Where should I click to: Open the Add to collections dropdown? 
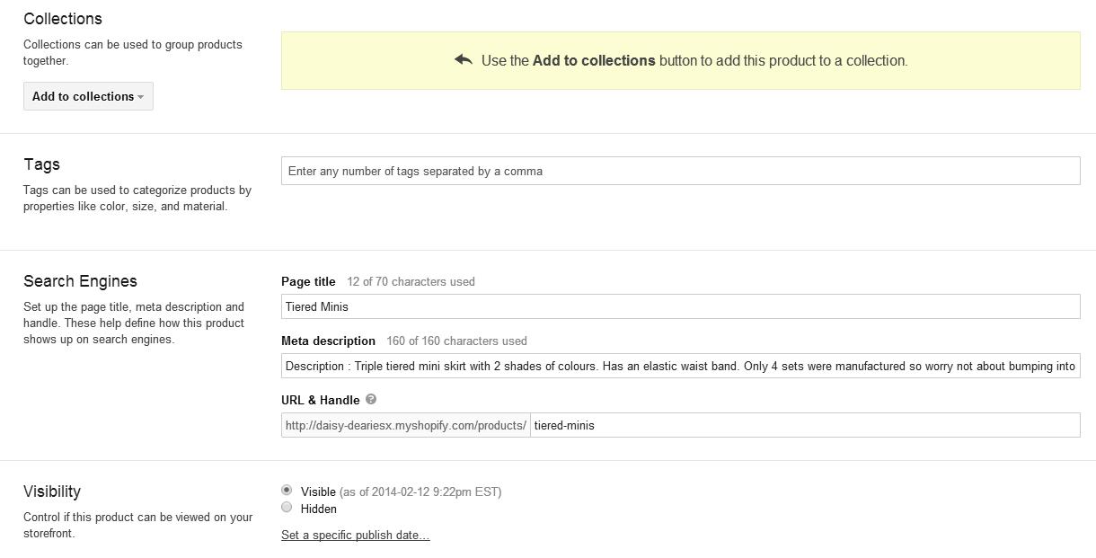88,96
